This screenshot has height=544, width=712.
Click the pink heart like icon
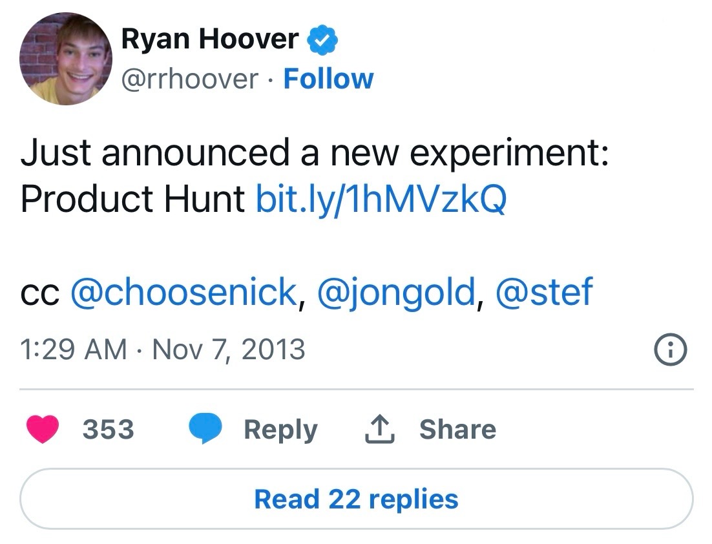click(x=43, y=430)
